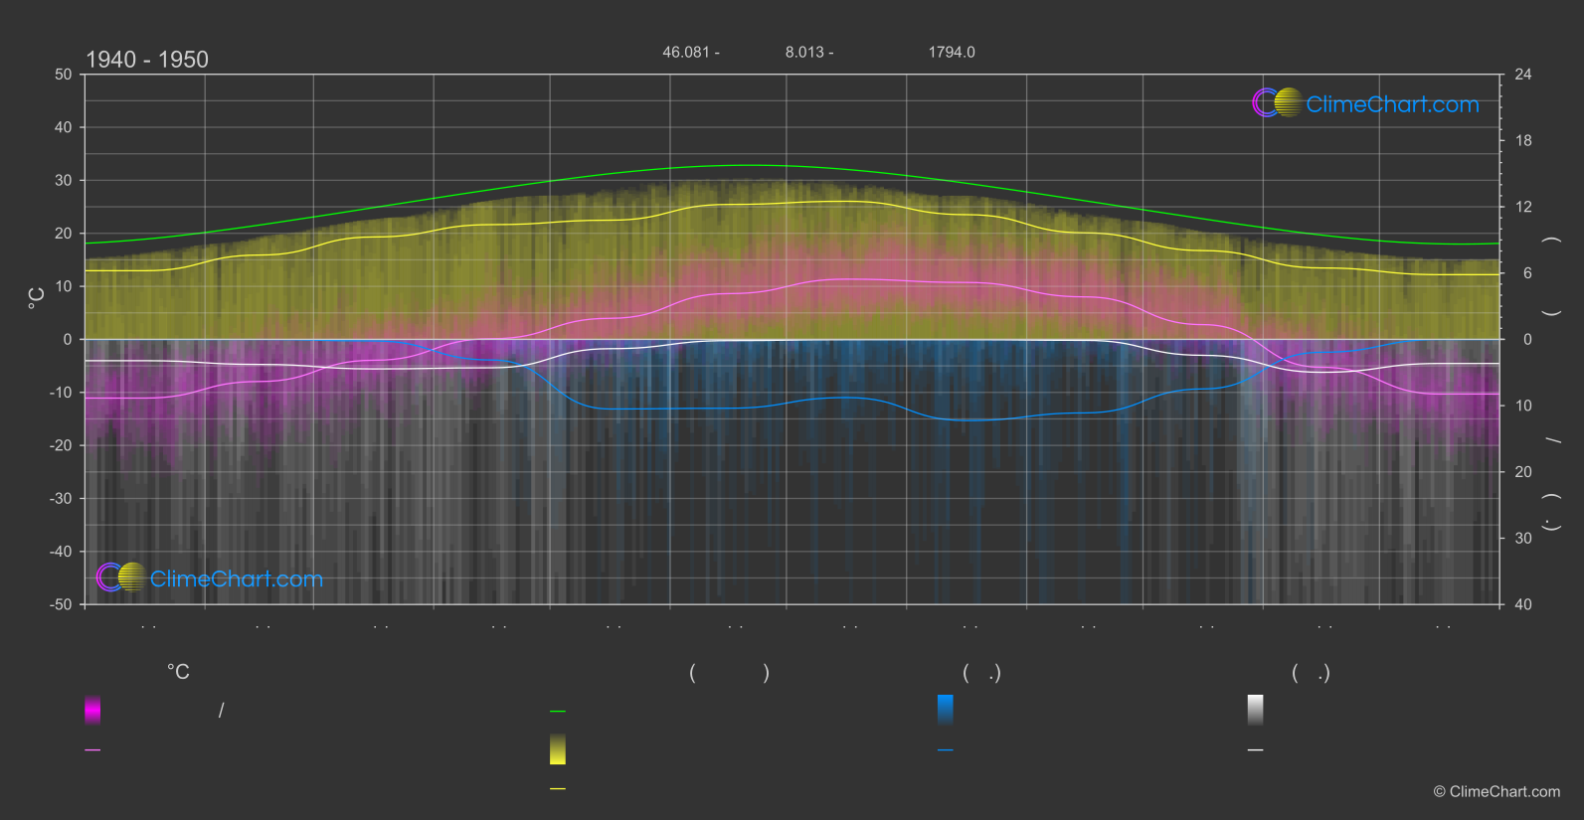The height and width of the screenshot is (820, 1584).
Task: Click the rotated °C label on left axis
Action: 36,298
